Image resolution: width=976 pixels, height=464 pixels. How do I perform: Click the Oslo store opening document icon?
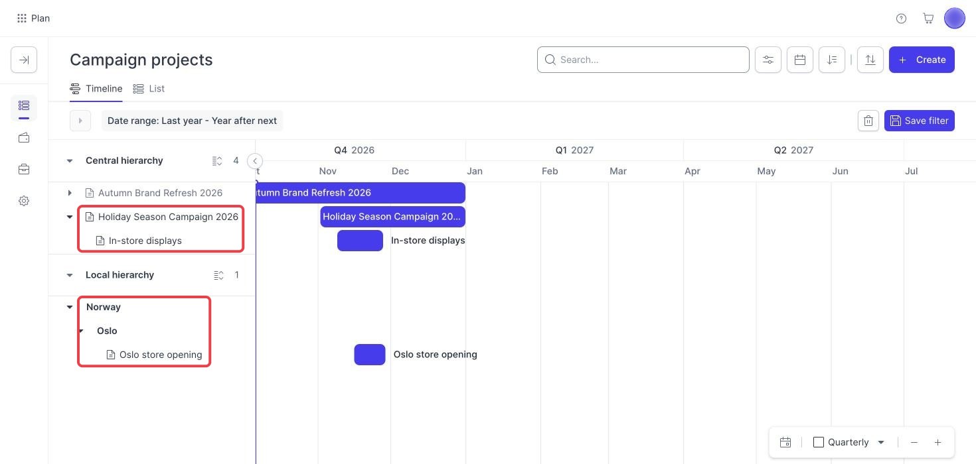click(111, 355)
